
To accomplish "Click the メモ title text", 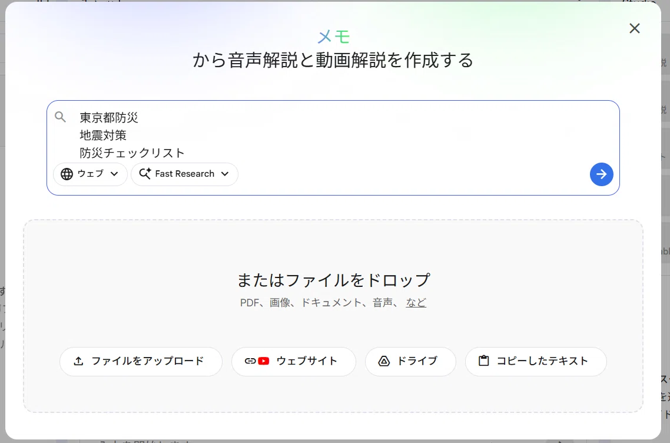I will tap(334, 37).
